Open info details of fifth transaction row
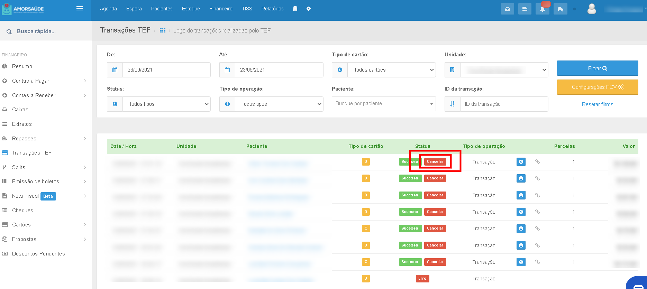The width and height of the screenshot is (647, 289). pyautogui.click(x=521, y=229)
